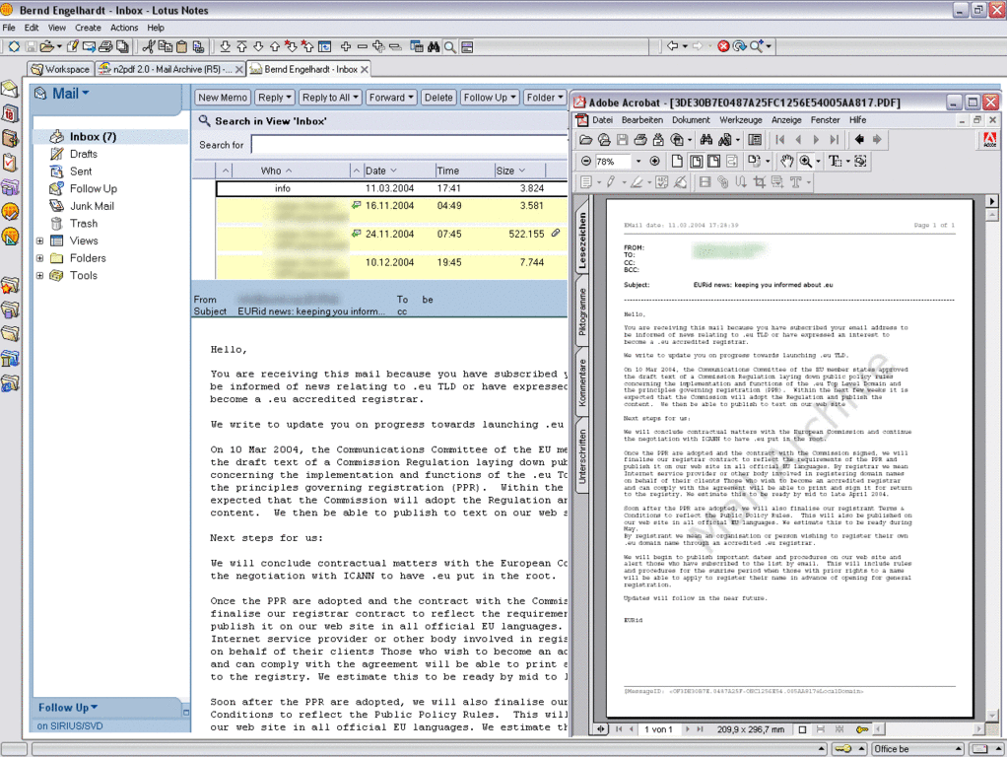Image resolution: width=1007 pixels, height=757 pixels.
Task: Open the Sent folder
Action: [81, 172]
